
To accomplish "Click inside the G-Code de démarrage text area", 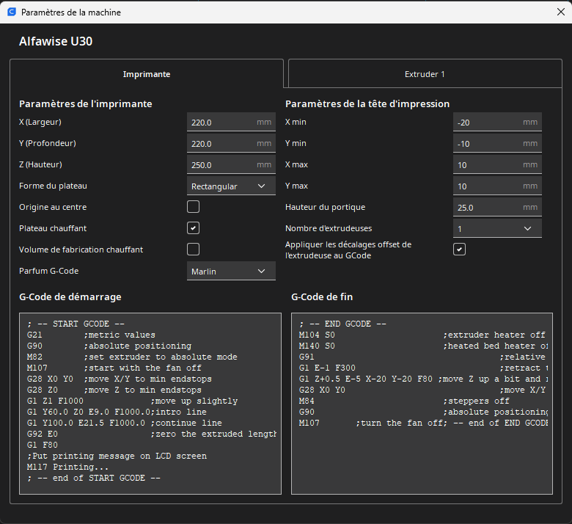I will pyautogui.click(x=150, y=404).
